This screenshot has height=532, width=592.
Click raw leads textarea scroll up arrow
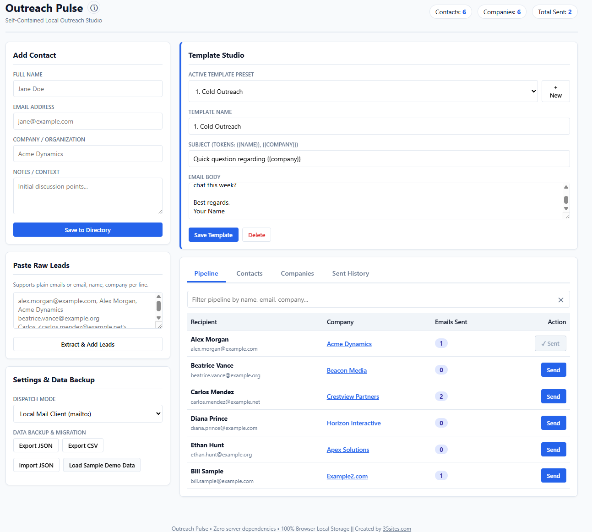click(158, 296)
